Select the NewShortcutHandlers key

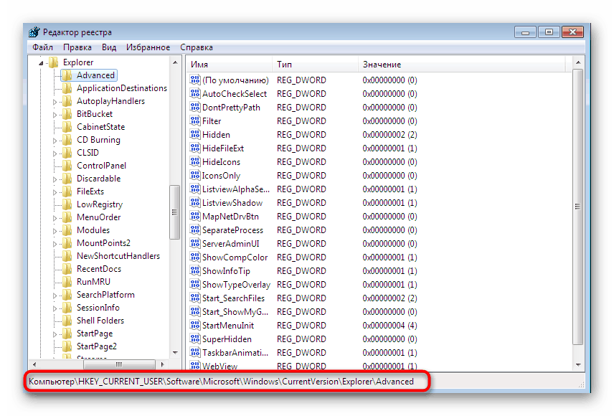click(x=118, y=256)
